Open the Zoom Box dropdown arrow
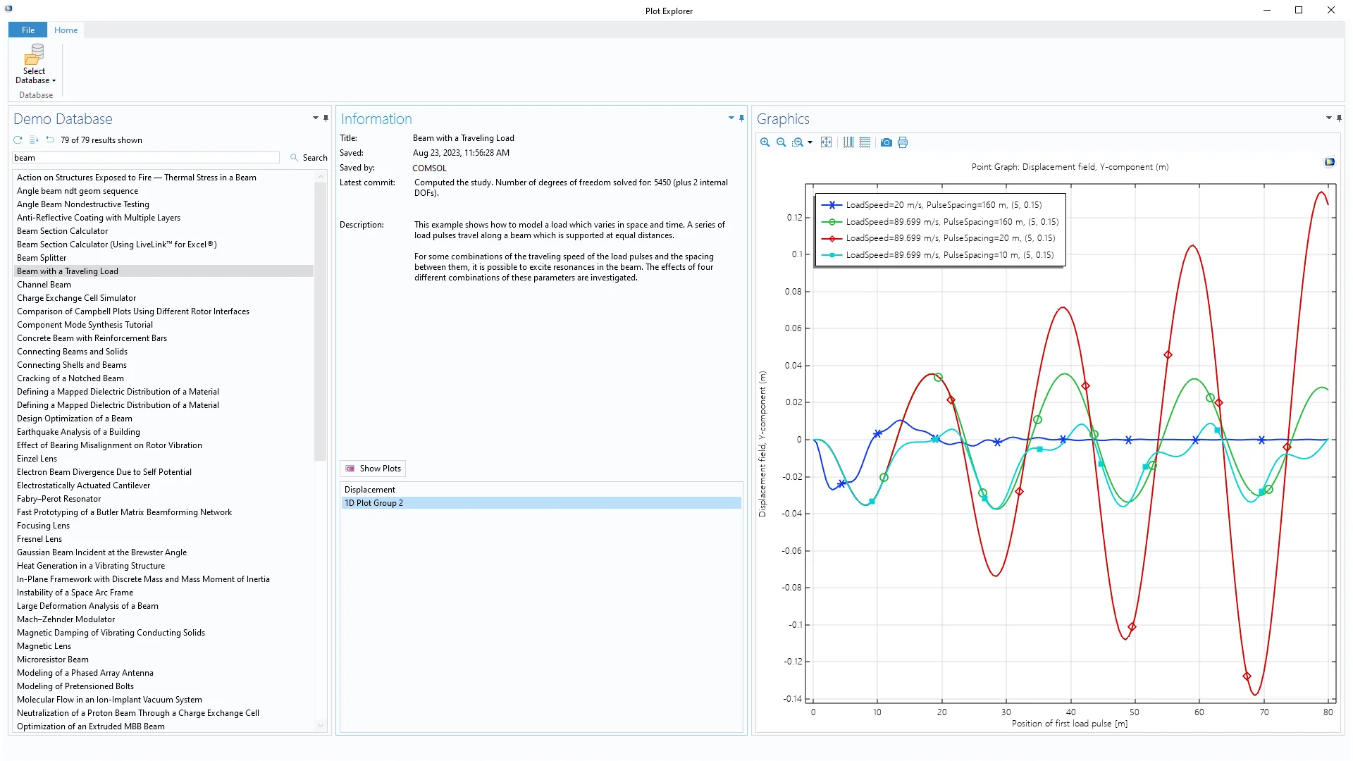Screen dimensions: 1353x761 [x=810, y=142]
